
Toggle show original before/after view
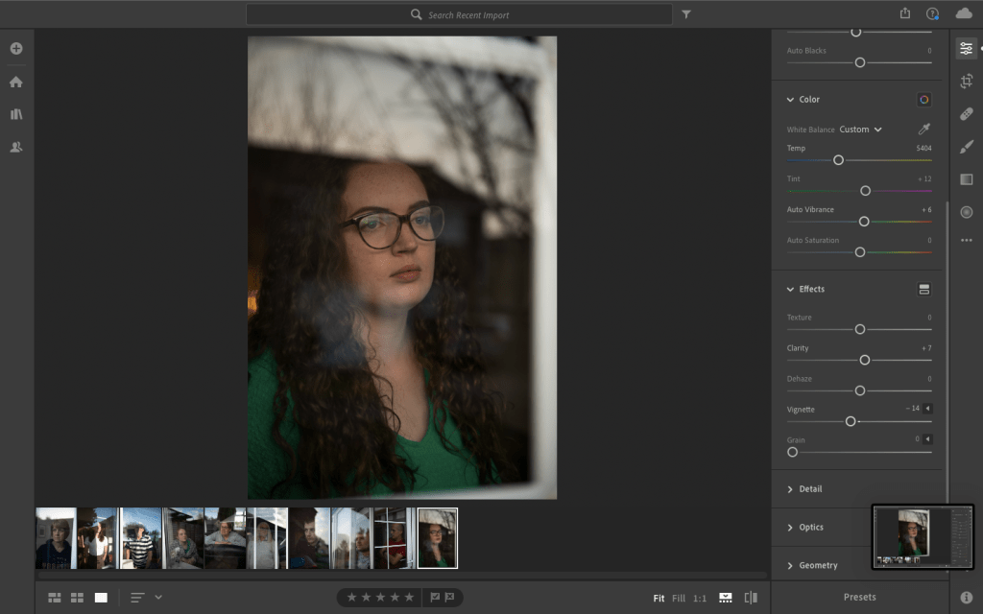(x=751, y=598)
